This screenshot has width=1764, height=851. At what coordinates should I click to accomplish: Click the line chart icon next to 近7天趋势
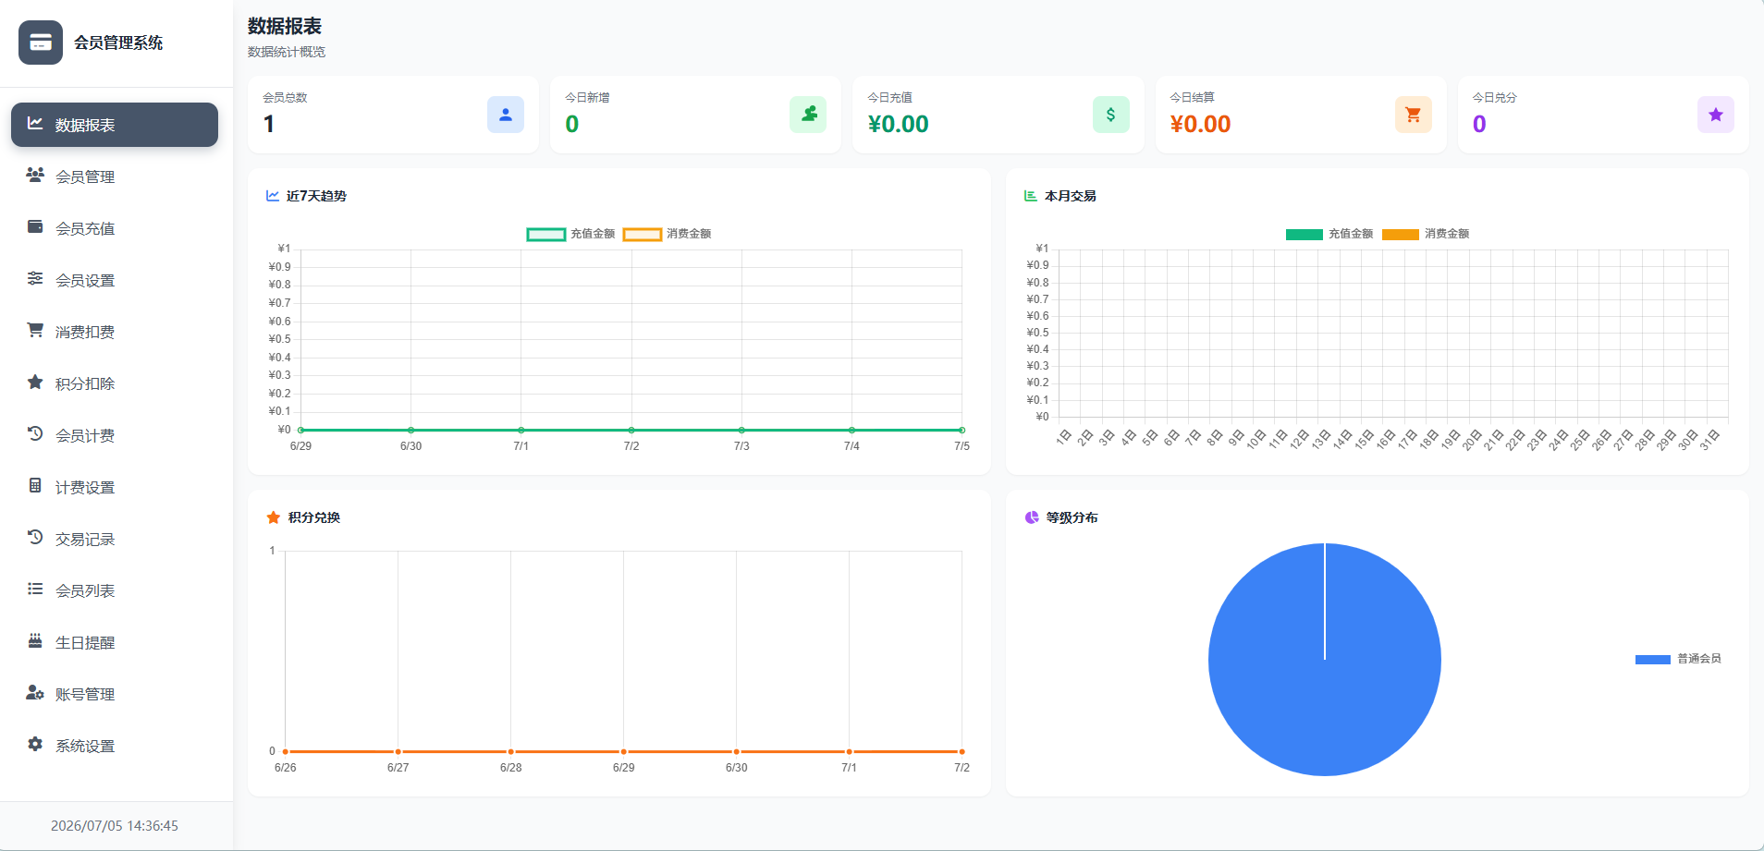click(x=273, y=196)
